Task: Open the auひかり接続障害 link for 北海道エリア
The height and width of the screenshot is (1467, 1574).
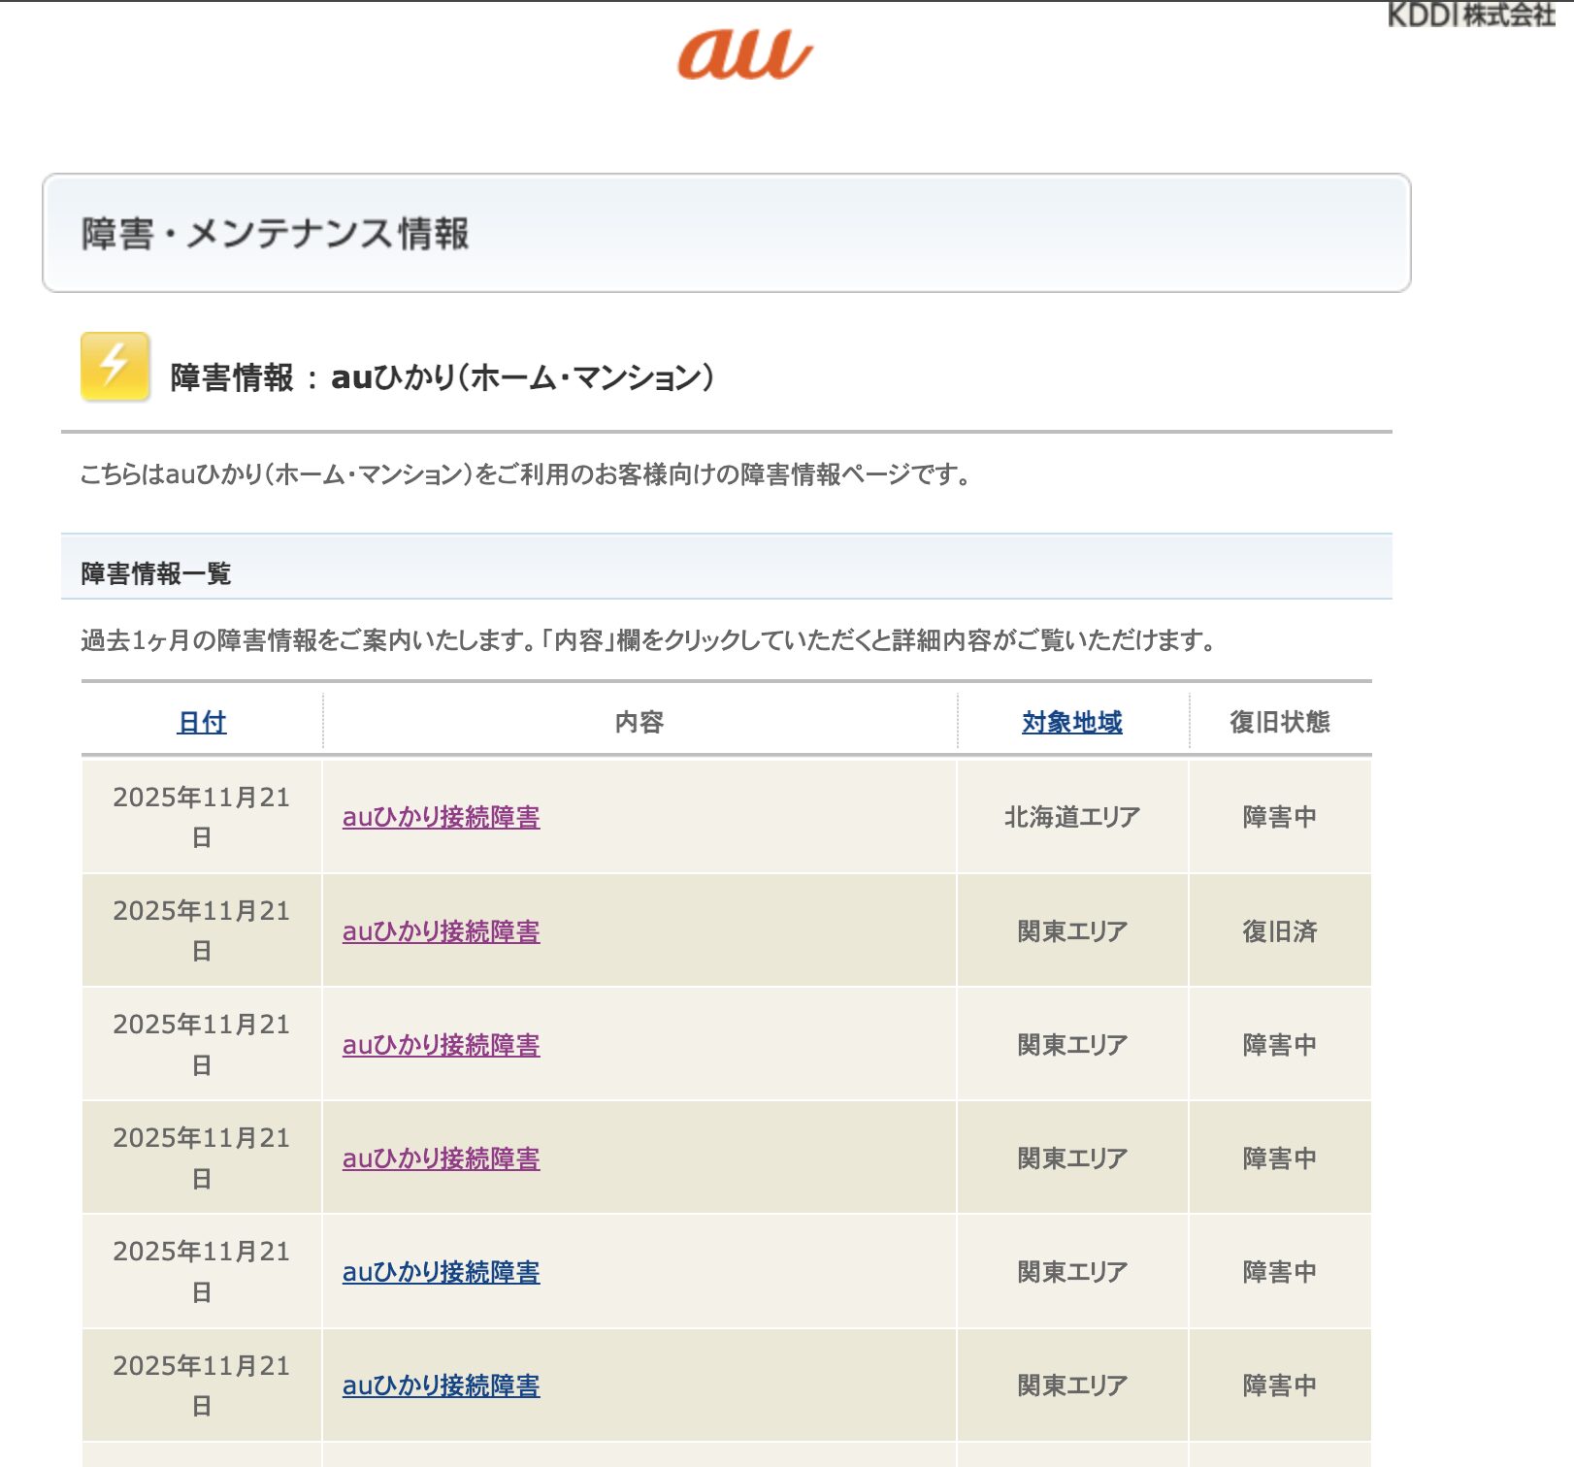Action: click(441, 817)
